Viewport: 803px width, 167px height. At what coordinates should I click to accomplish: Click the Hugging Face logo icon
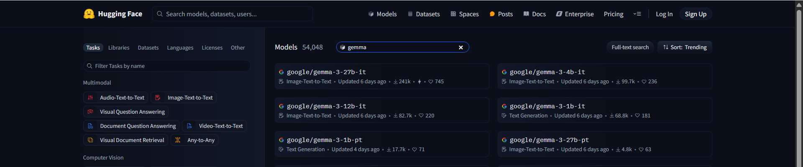click(x=89, y=14)
